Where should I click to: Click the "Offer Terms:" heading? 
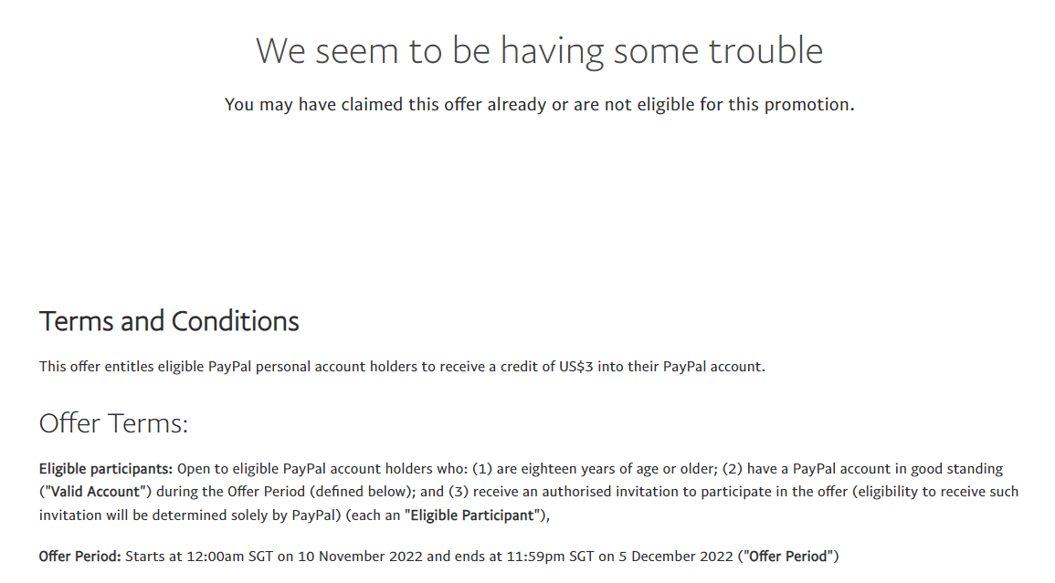tap(113, 423)
